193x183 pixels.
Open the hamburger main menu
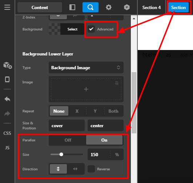click(7, 7)
